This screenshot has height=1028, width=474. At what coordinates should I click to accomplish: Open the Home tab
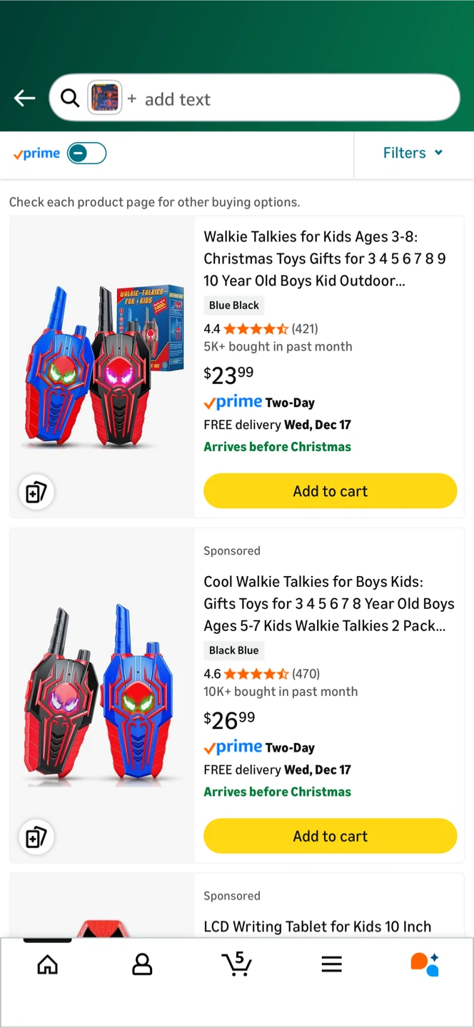click(x=48, y=965)
